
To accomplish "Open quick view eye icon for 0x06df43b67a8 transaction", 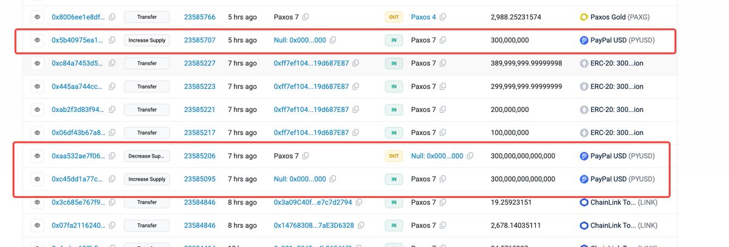I will (x=37, y=133).
